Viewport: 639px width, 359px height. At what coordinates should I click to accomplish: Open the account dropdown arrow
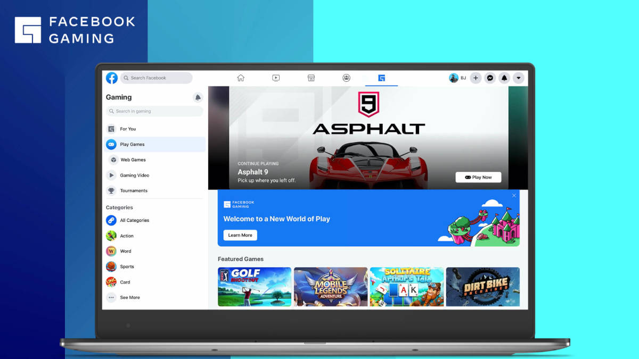tap(519, 78)
